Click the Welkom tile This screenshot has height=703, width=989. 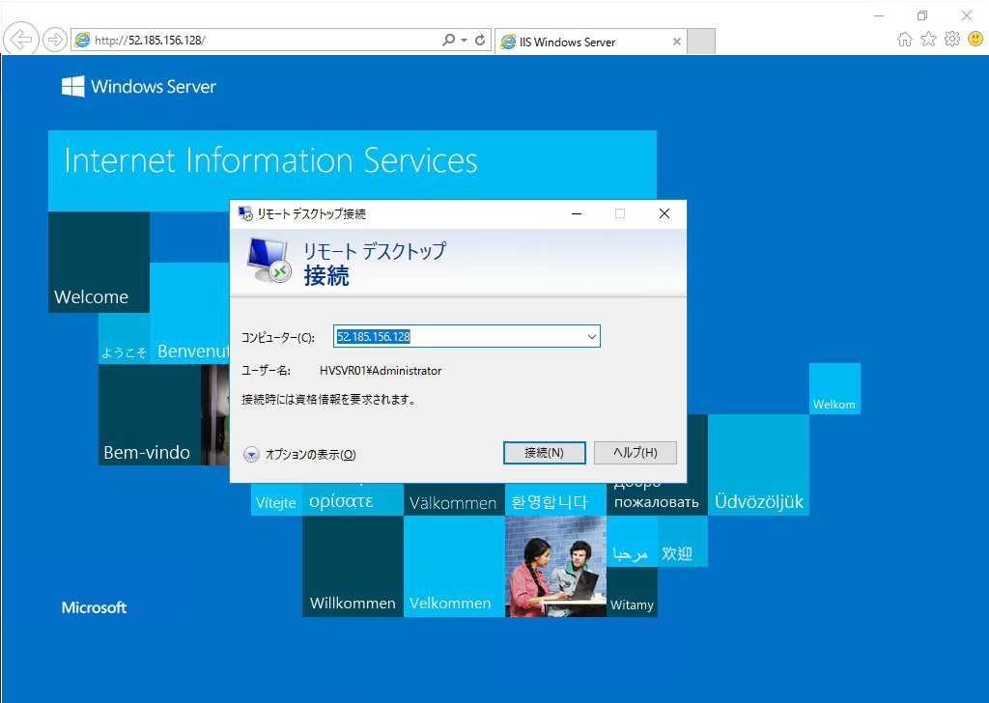[834, 388]
